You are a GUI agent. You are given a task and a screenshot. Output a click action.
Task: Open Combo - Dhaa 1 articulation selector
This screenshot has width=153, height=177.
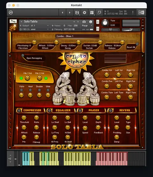click(77, 36)
